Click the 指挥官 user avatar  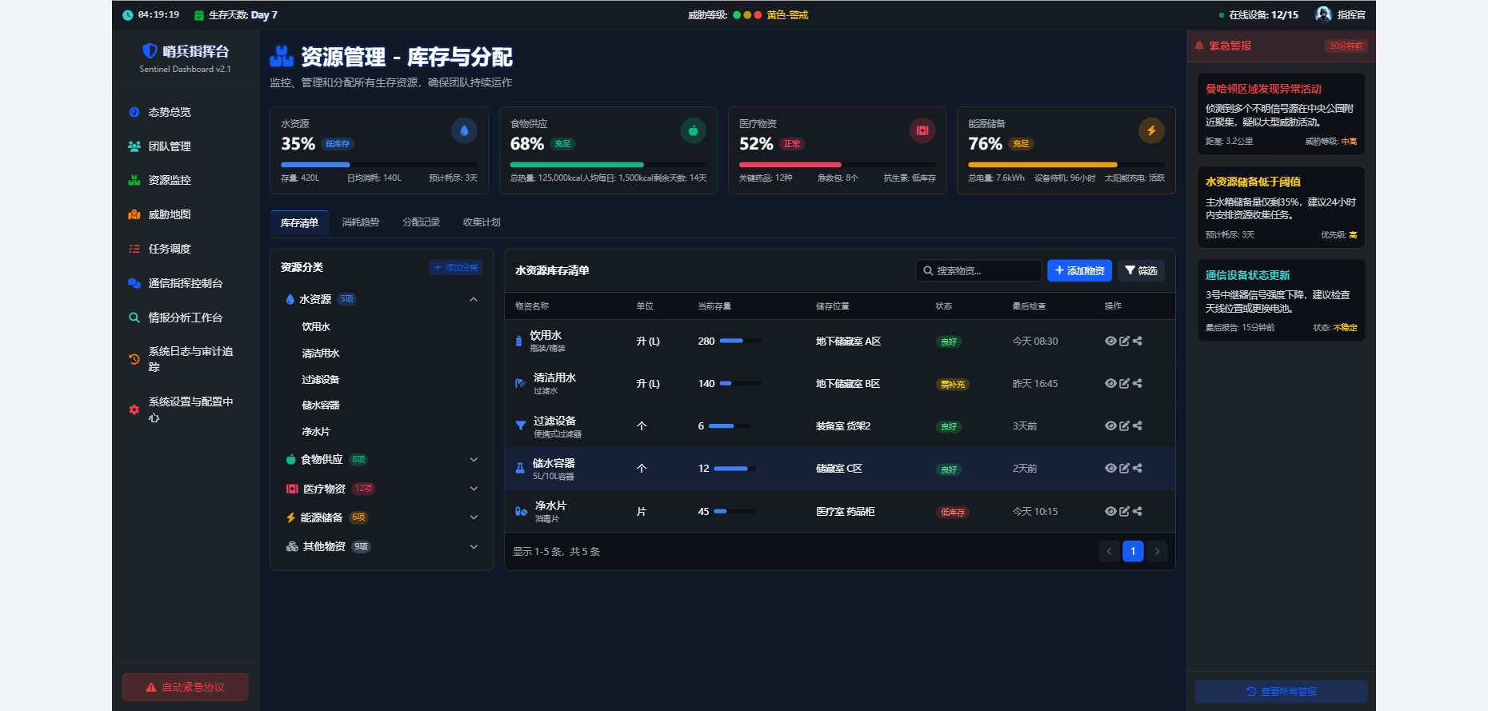[1323, 14]
